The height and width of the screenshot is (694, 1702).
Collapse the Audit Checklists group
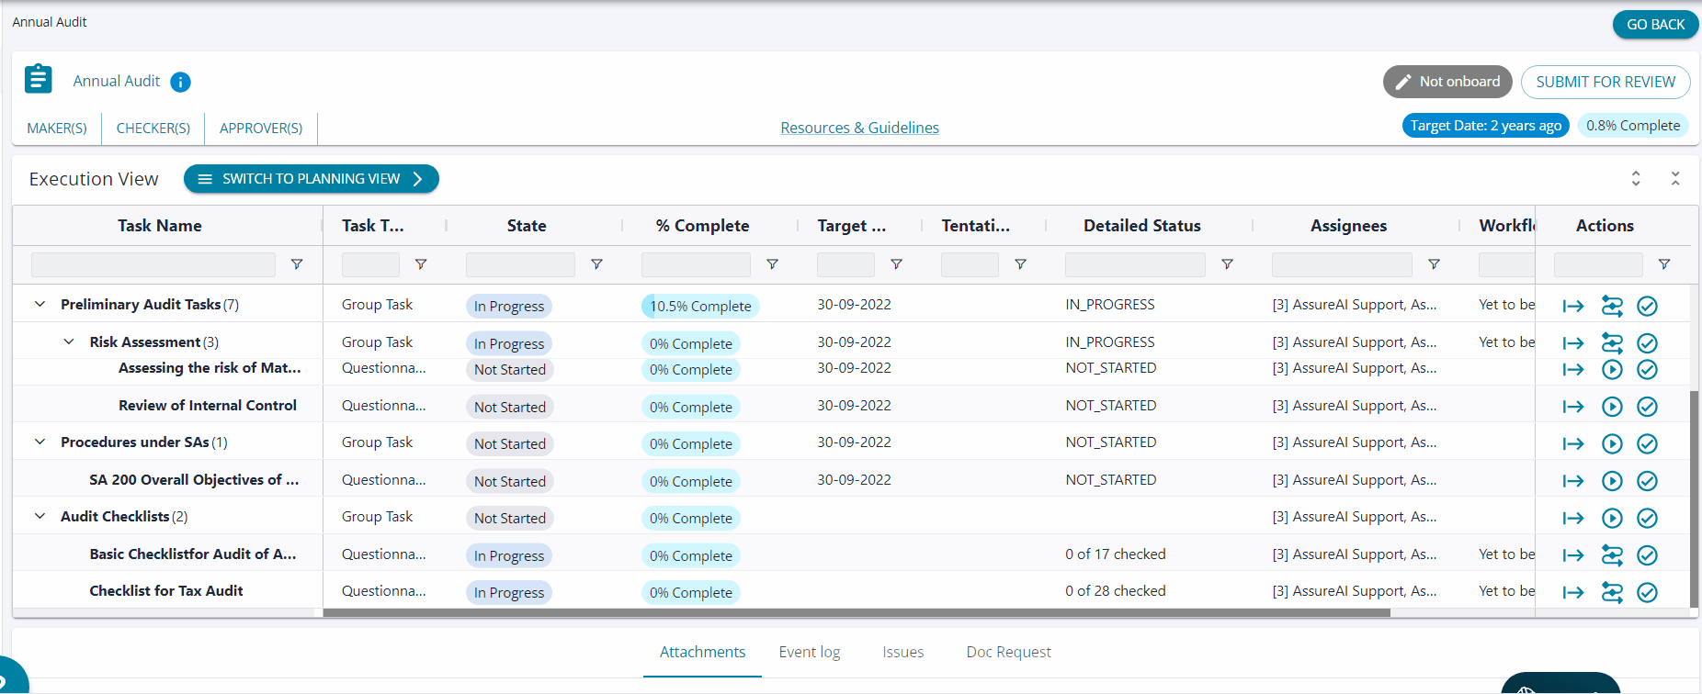coord(40,517)
